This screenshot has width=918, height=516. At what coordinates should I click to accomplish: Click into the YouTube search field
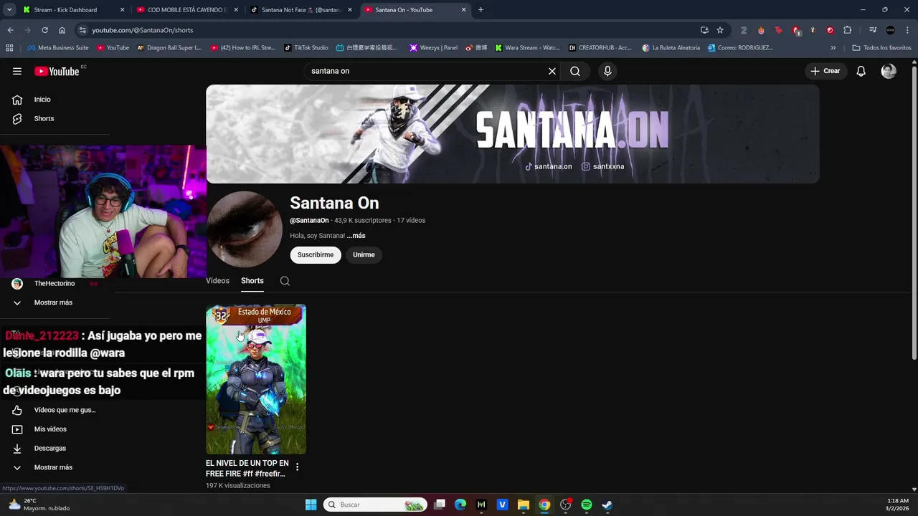(426, 71)
